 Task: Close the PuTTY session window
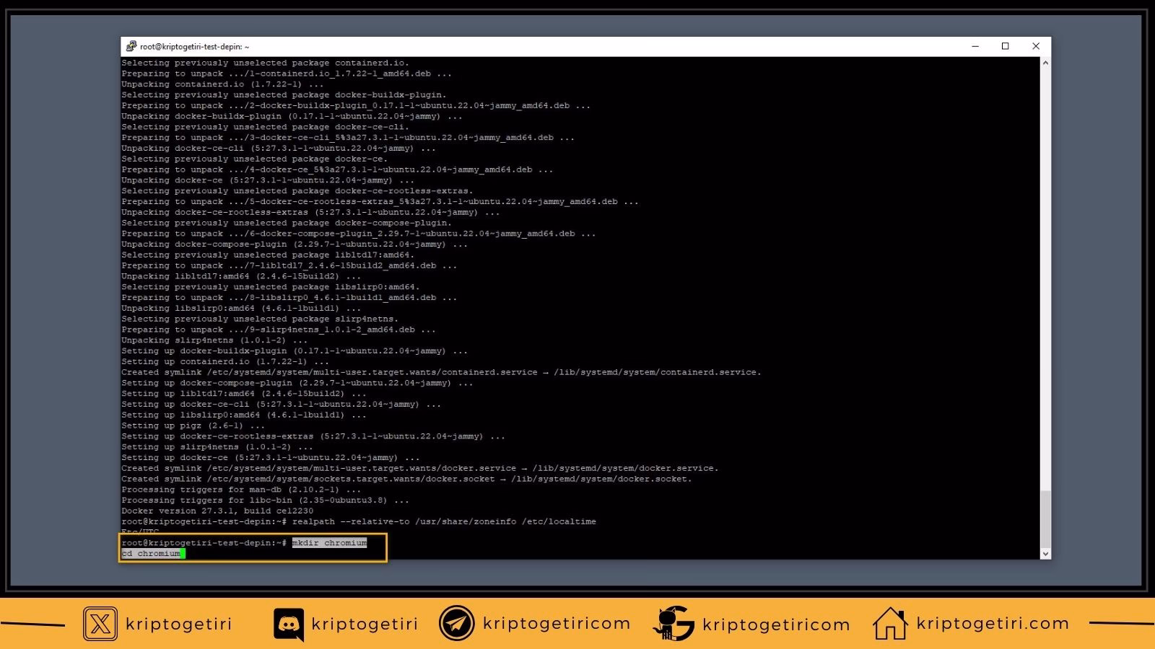point(1036,45)
